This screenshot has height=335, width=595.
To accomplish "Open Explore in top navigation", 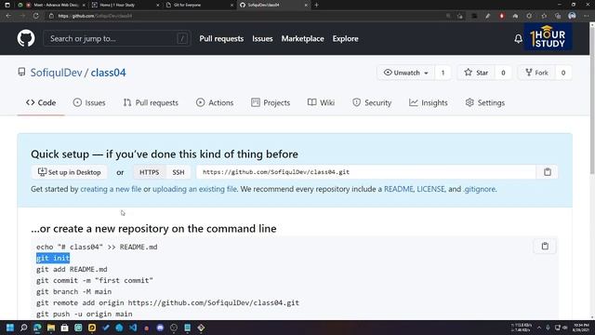I will (345, 39).
